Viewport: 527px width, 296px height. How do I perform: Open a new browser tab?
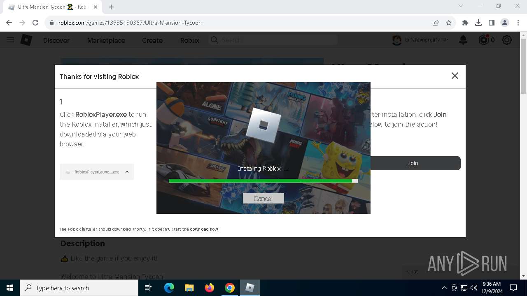pyautogui.click(x=111, y=7)
